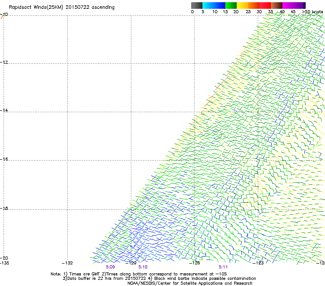The width and height of the screenshot is (325, 286).
Task: Click the red 30-35 knots legend swatch
Action: coord(265,5)
